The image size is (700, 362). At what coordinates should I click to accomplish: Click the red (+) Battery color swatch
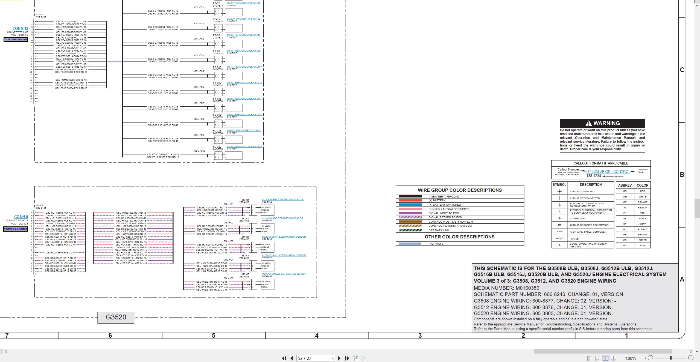pos(410,201)
